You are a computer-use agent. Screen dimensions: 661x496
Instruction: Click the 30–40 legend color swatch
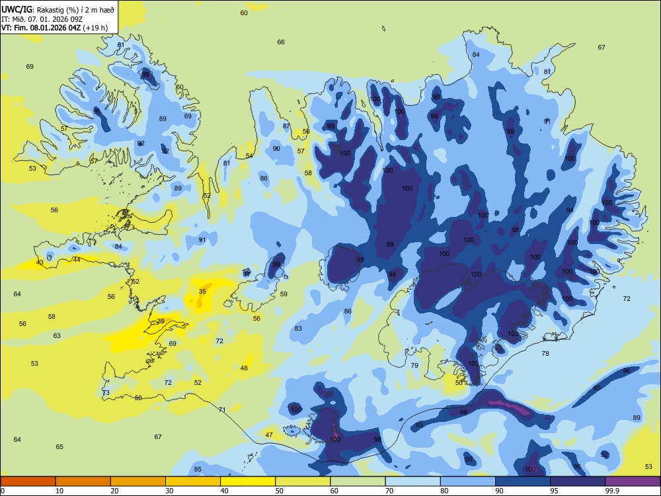(193, 481)
